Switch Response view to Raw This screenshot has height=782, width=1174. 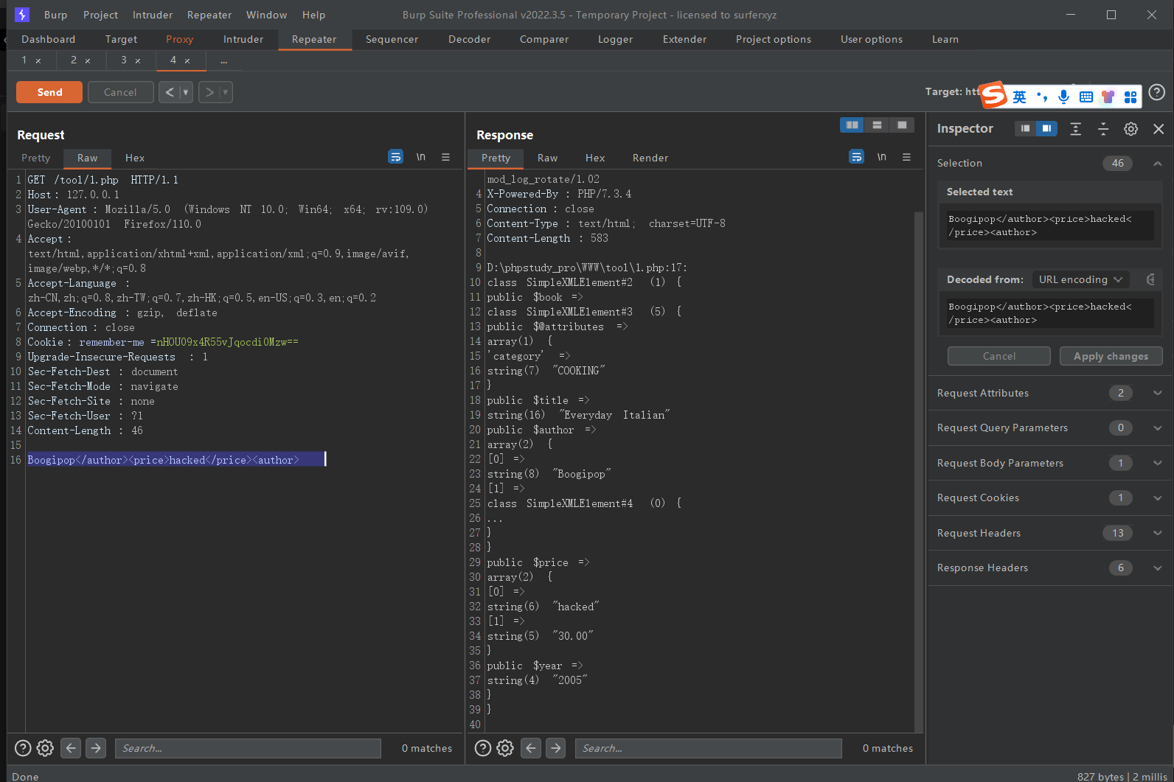click(547, 158)
